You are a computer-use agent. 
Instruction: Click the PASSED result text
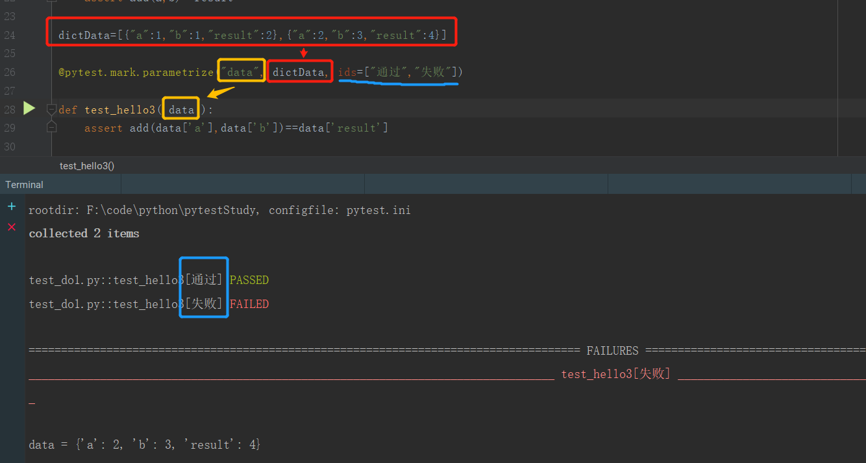(x=249, y=280)
